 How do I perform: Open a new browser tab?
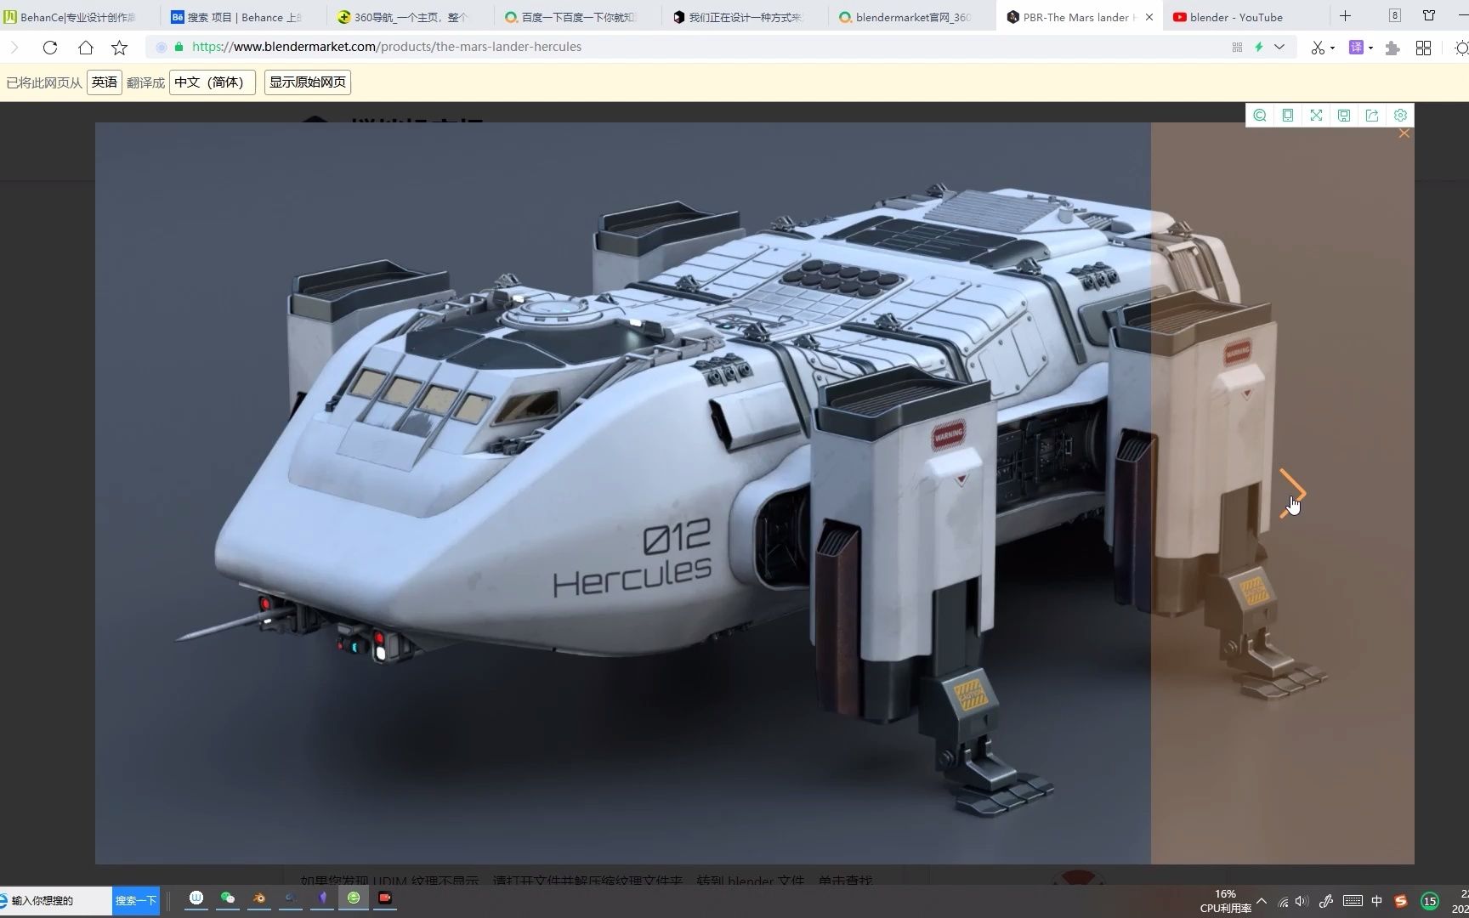1345,16
